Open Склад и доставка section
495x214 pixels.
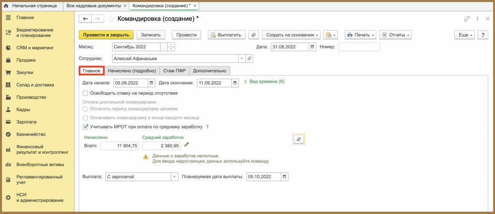35,85
